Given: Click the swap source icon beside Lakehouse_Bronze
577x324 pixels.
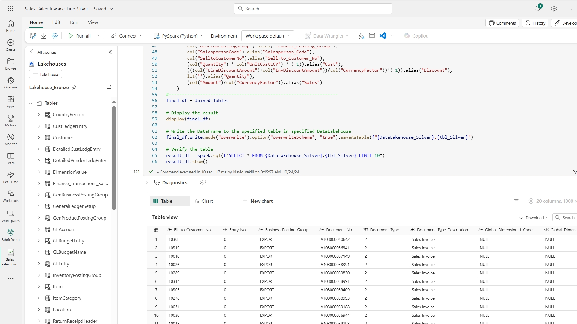Looking at the screenshot, I should coord(109,87).
